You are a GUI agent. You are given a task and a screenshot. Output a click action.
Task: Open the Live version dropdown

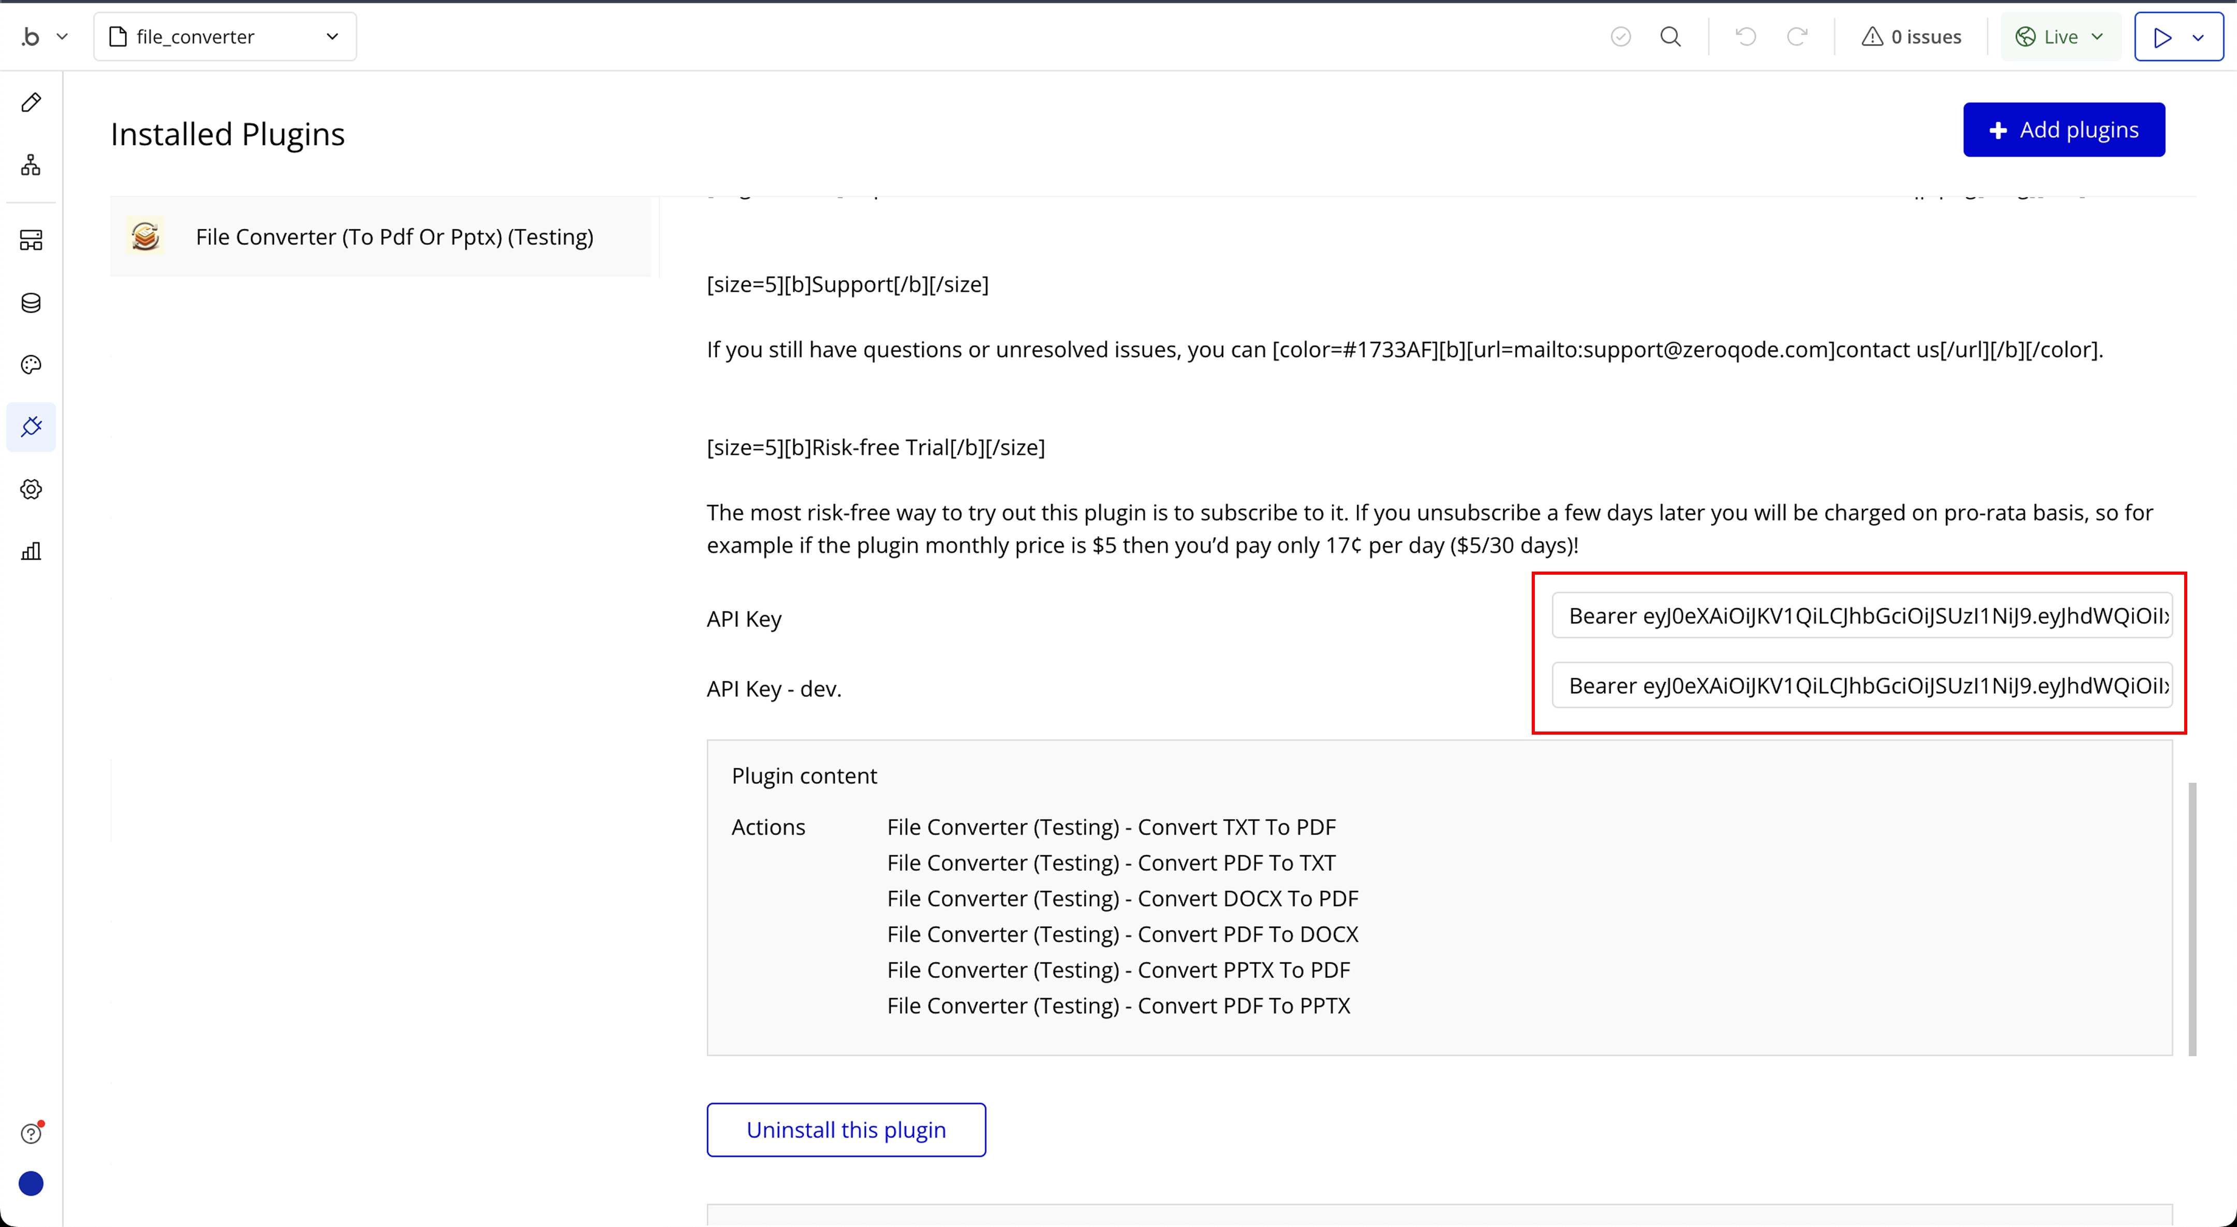pyautogui.click(x=2060, y=36)
